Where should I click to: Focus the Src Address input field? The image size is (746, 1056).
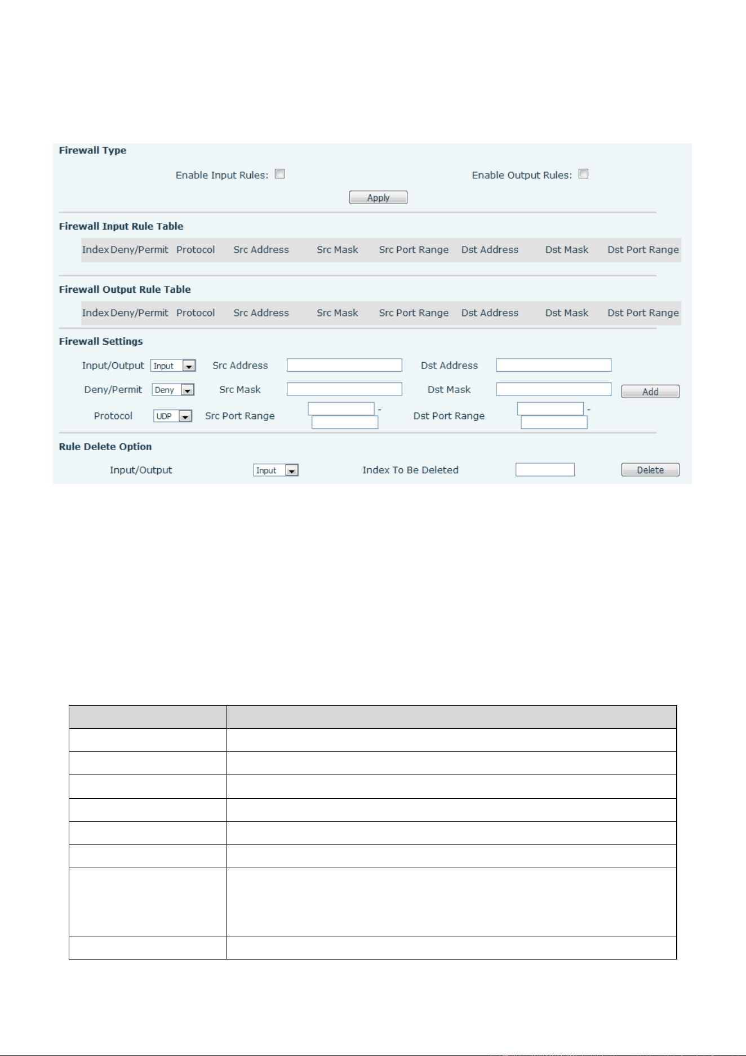click(x=344, y=365)
